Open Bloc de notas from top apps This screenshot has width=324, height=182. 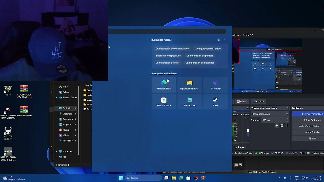[x=190, y=102]
